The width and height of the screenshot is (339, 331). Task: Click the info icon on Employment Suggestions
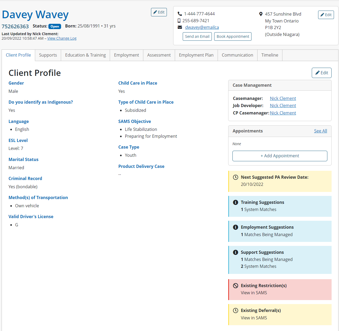(x=235, y=227)
